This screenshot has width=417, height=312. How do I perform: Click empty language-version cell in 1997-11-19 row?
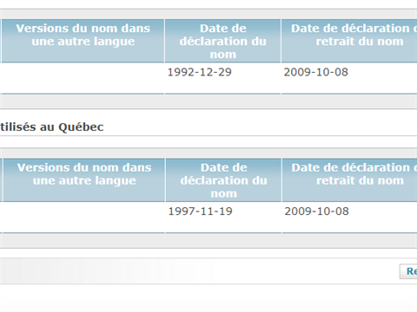(x=84, y=218)
